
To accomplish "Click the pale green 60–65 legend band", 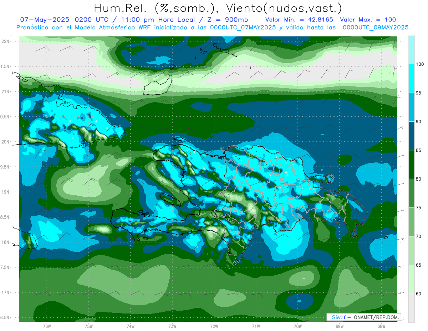I will coord(411,279).
